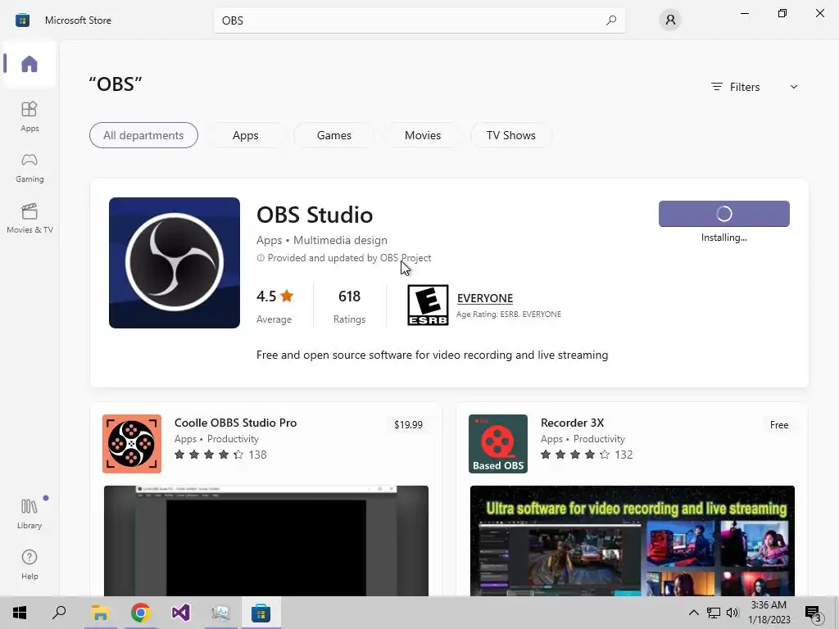
Task: Click the Coolle OBBS star rating showing 138
Action: tap(220, 455)
